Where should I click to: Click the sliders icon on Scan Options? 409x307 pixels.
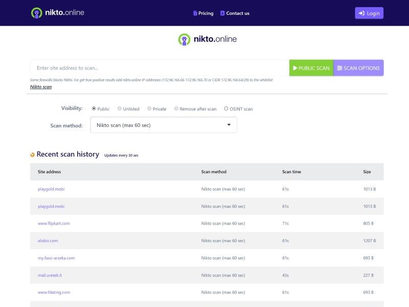(339, 68)
